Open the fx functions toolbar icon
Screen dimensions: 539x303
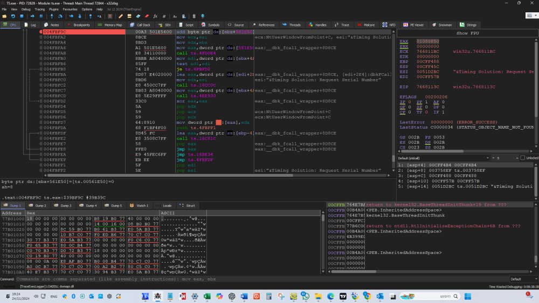coord(155,17)
